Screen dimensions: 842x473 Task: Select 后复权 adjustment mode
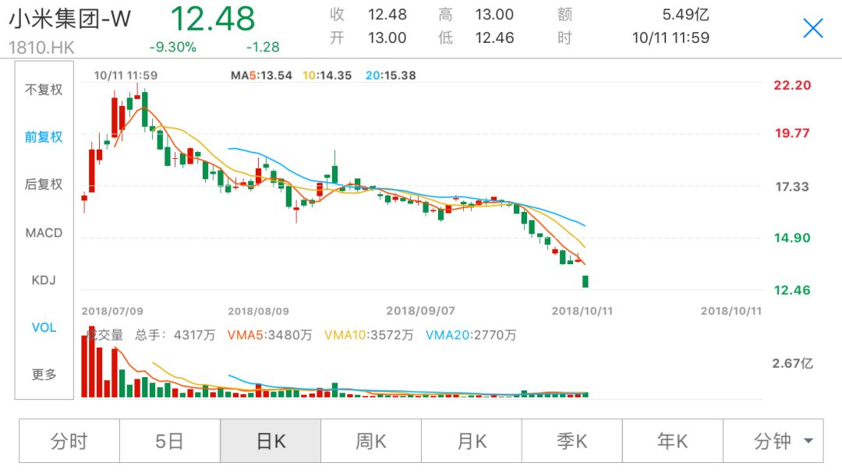click(x=44, y=184)
